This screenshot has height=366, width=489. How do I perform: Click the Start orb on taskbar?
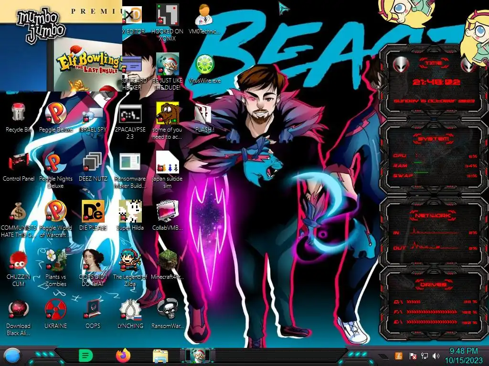(x=12, y=356)
